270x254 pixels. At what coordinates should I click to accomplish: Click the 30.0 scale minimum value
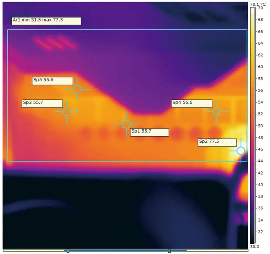click(x=254, y=247)
